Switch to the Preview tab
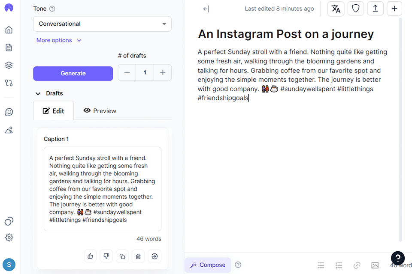The image size is (412, 274). (x=100, y=111)
